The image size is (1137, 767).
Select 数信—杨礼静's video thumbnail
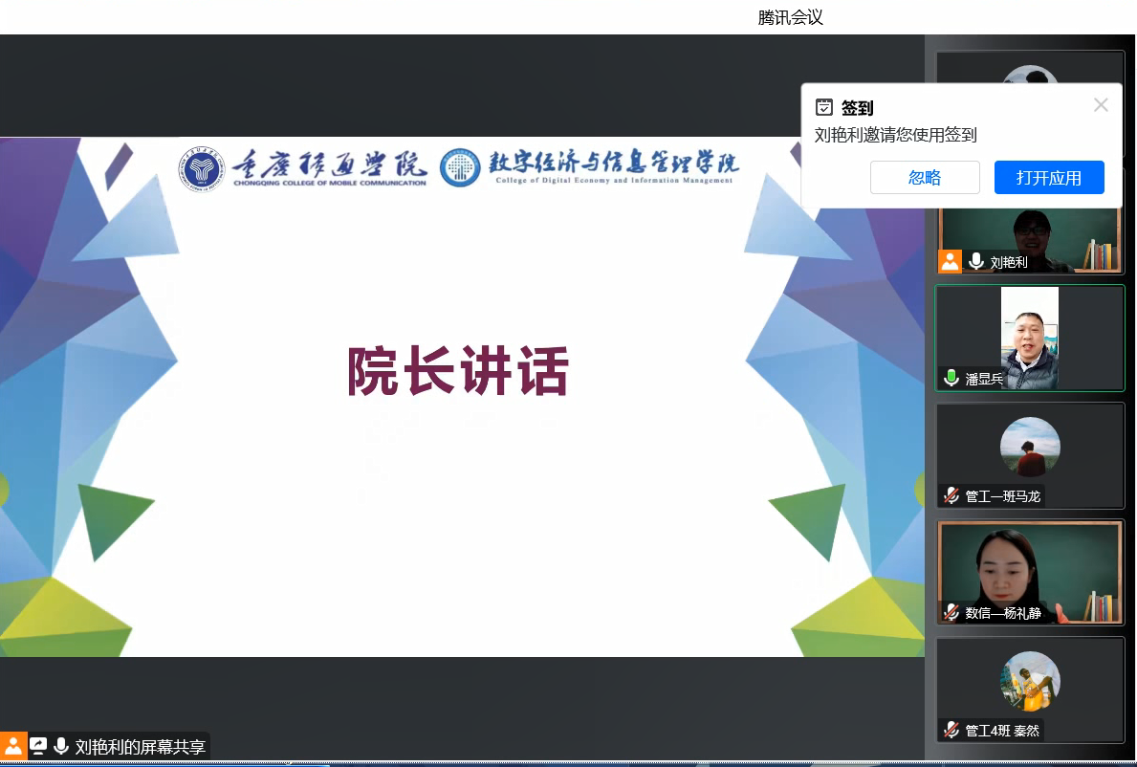[x=1029, y=570]
